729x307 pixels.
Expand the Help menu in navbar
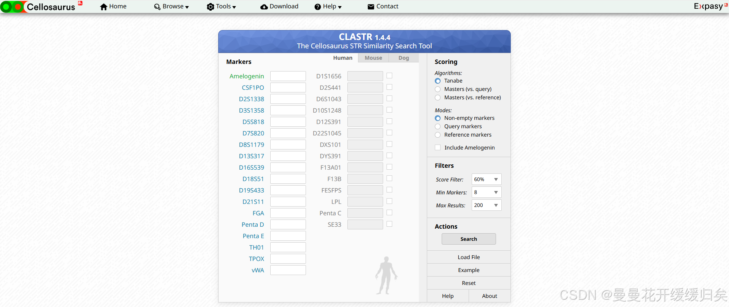coord(328,6)
